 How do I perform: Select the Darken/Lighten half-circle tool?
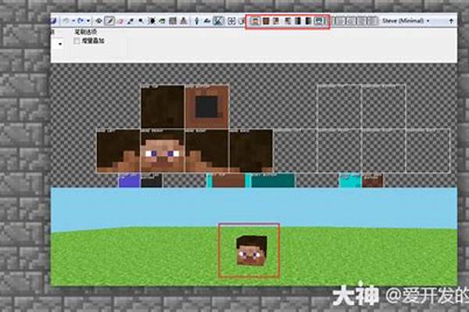(152, 21)
